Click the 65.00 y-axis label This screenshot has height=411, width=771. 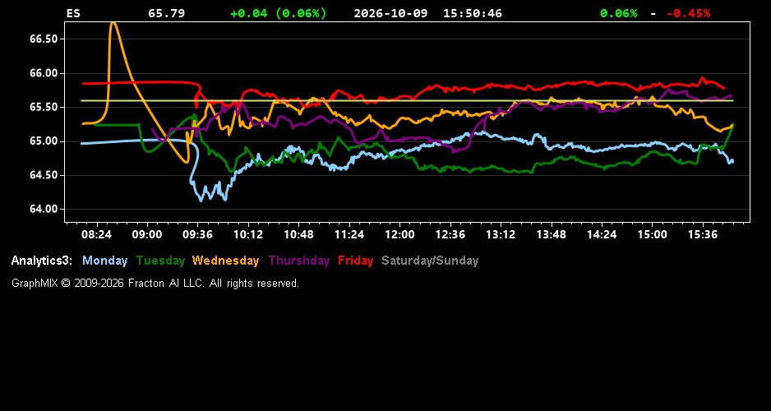point(44,141)
